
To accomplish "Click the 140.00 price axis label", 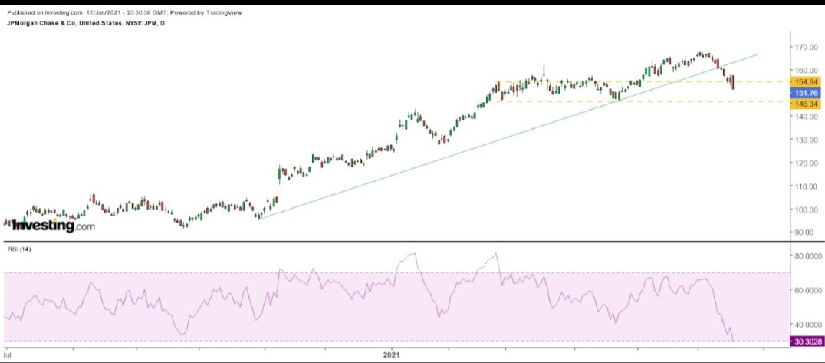I will coord(807,117).
